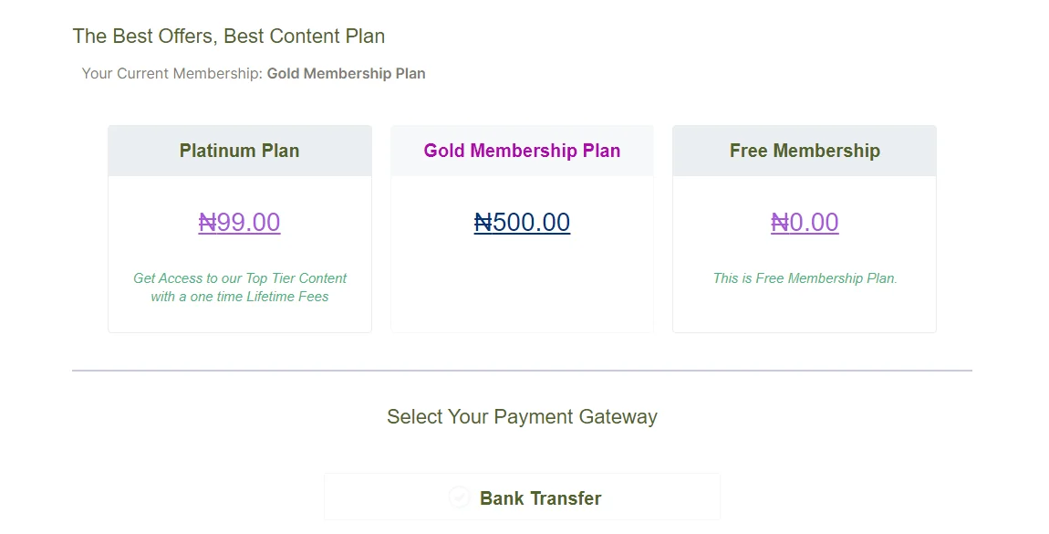The width and height of the screenshot is (1049, 534).
Task: Click the horizontal divider below plan cards
Action: click(522, 370)
